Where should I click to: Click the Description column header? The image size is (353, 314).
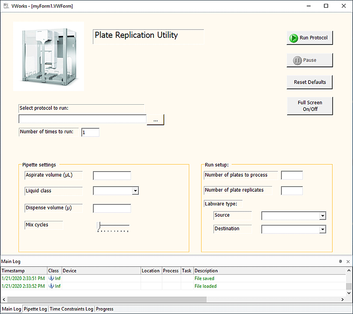[x=269, y=271]
